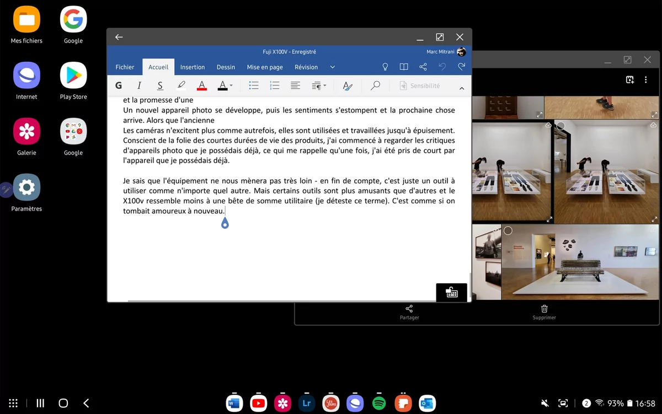
Task: Expand more ribbon tabs chevron
Action: (333, 67)
